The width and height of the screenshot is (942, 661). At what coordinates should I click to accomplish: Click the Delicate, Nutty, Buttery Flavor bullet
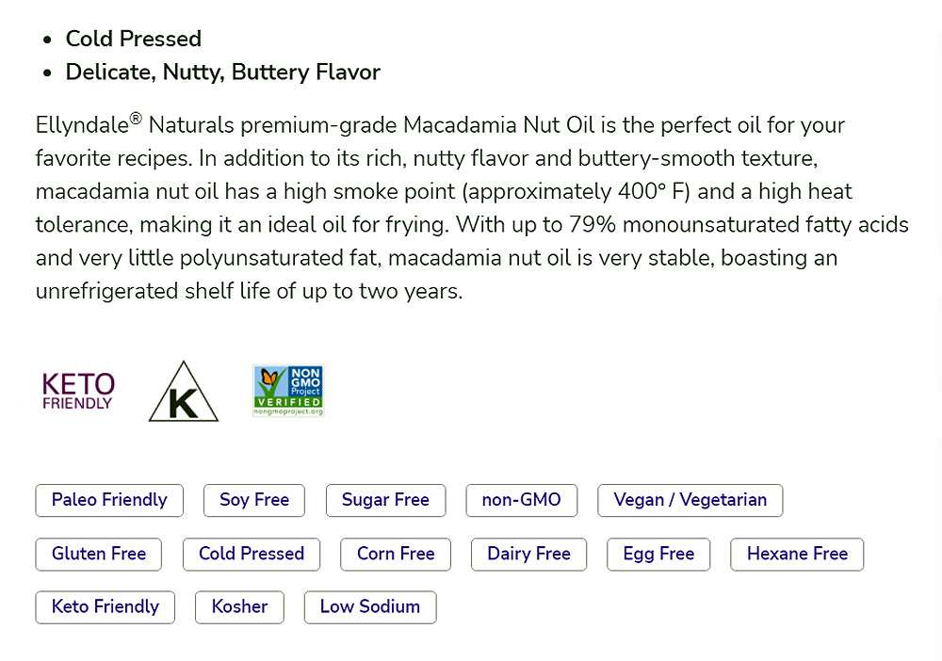point(222,73)
